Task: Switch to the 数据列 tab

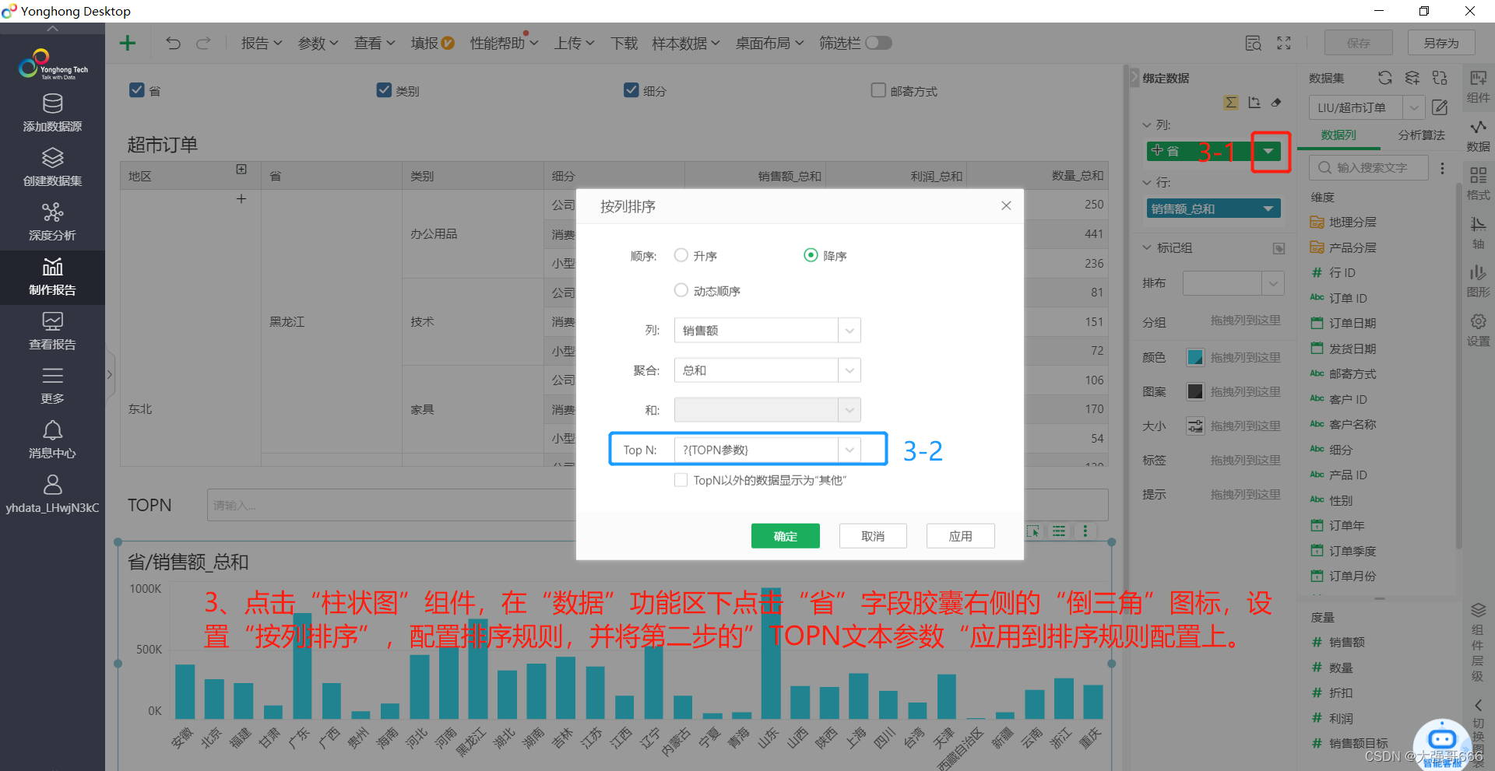Action: click(x=1338, y=135)
